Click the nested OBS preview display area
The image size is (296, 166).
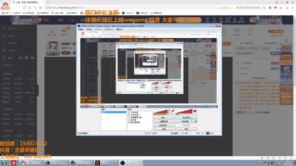coord(149,69)
